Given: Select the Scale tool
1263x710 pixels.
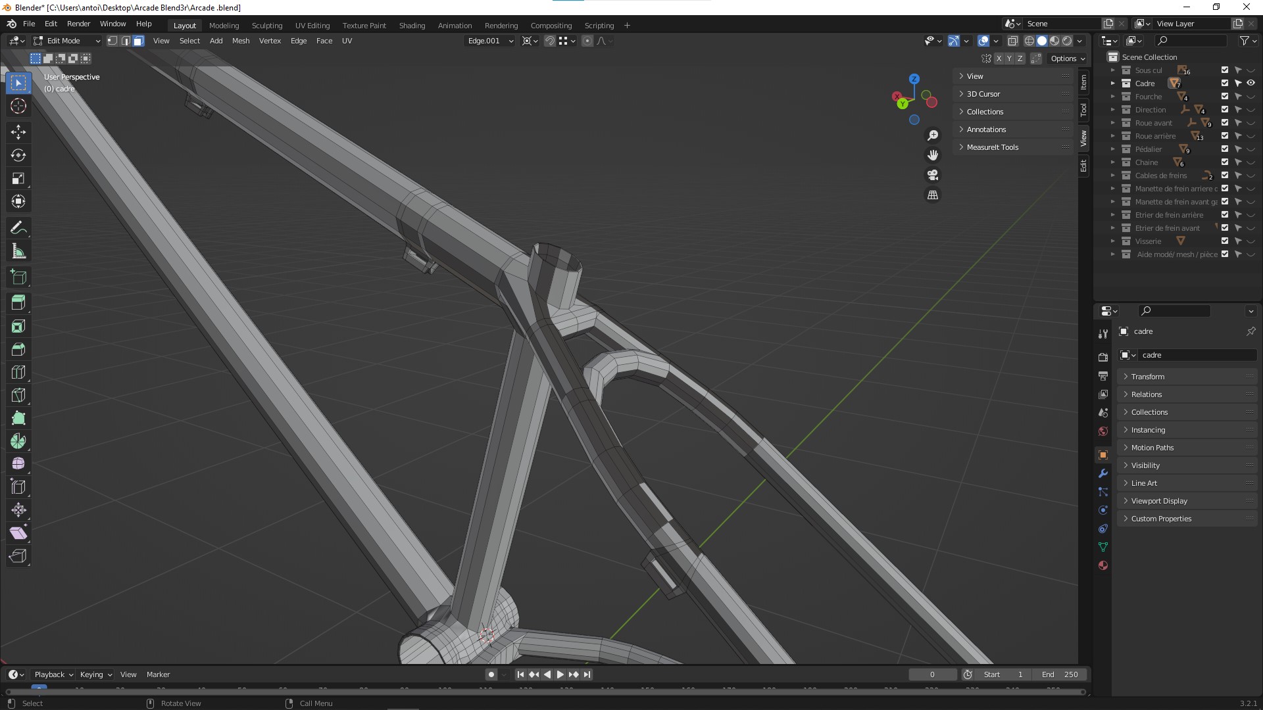Looking at the screenshot, I should (x=18, y=178).
